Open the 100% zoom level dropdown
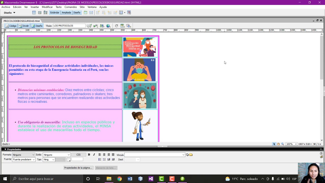Image resolution: width=325 pixels, height=183 pixels. pos(291,144)
